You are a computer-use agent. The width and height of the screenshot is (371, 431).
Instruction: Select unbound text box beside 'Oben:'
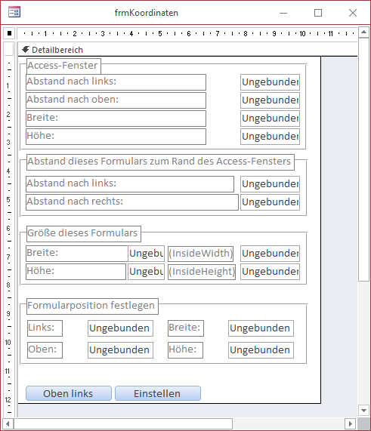[120, 350]
